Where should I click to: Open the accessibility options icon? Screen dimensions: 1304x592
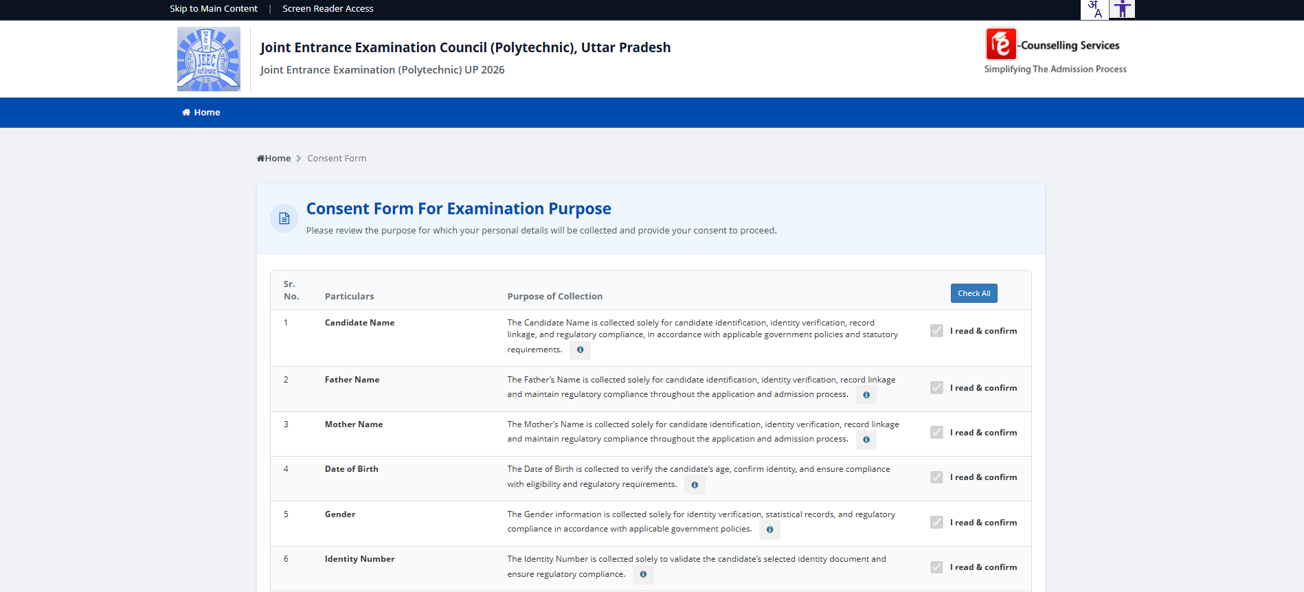tap(1122, 9)
